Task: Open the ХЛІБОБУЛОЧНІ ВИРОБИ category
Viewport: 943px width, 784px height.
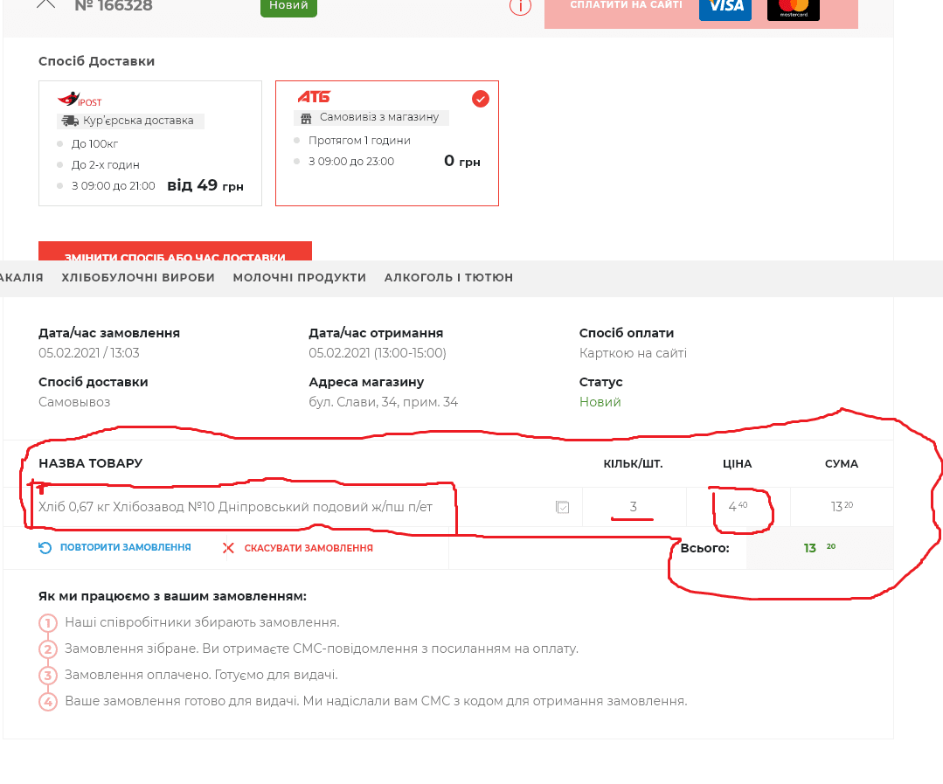Action: coord(138,278)
